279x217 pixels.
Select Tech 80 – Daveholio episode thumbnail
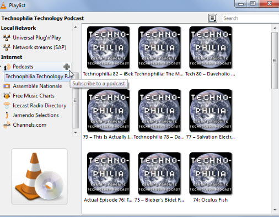coord(211,47)
